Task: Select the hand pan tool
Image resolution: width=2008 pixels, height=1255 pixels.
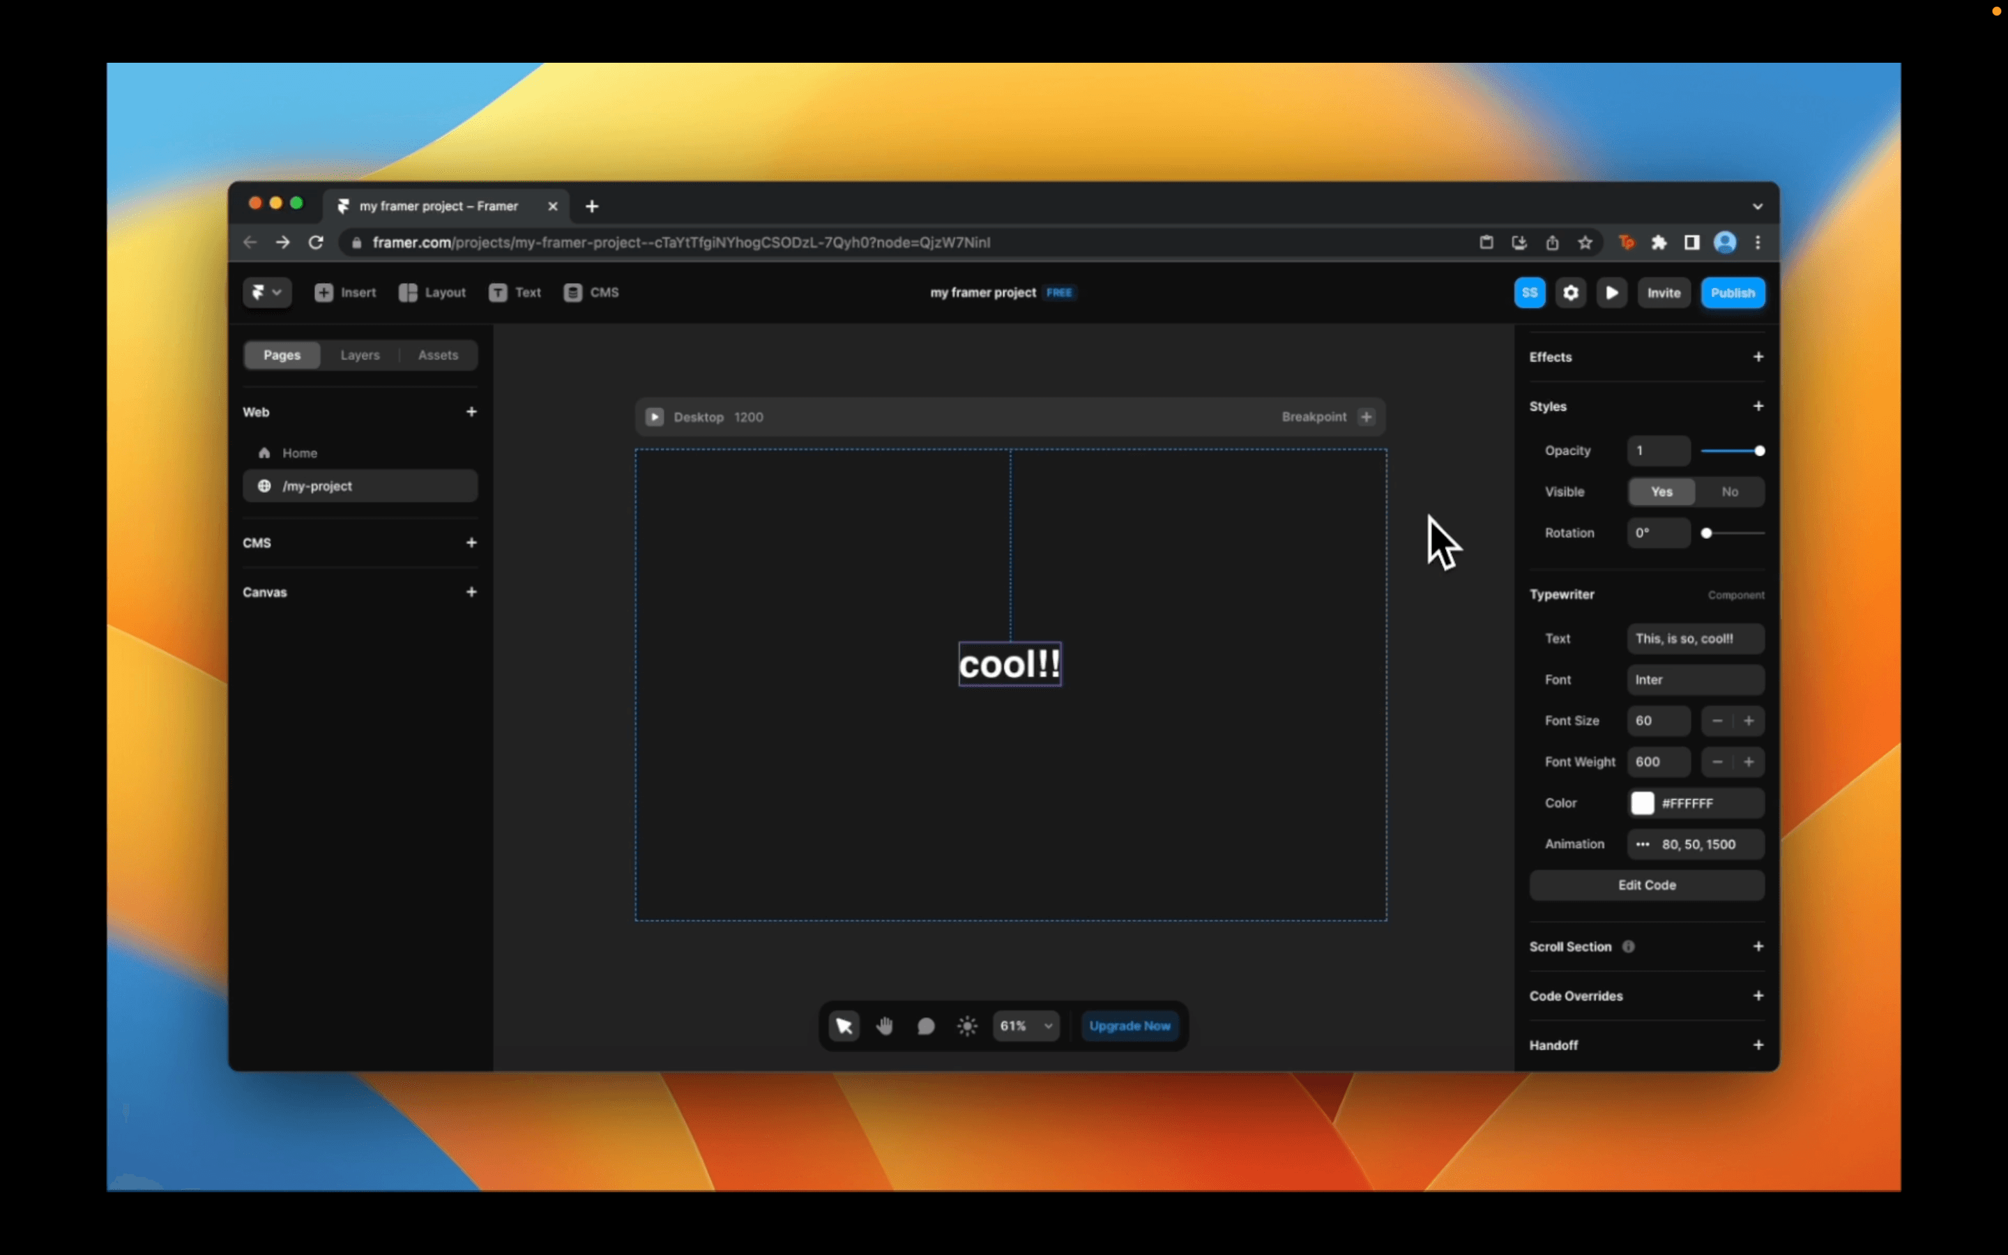Action: 885,1026
